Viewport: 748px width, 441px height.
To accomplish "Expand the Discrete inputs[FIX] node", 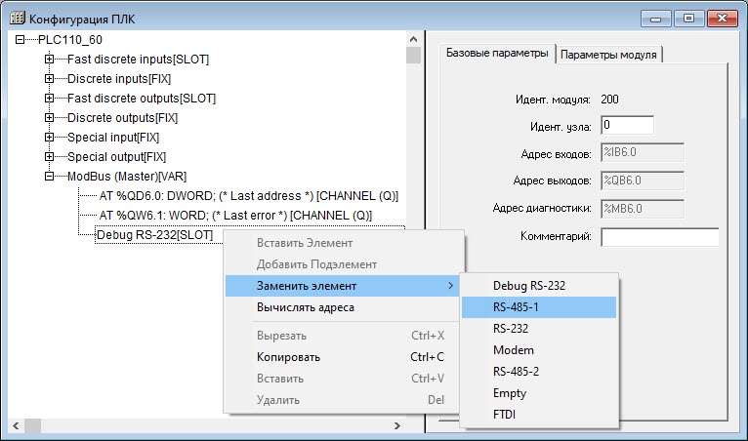I will [49, 79].
